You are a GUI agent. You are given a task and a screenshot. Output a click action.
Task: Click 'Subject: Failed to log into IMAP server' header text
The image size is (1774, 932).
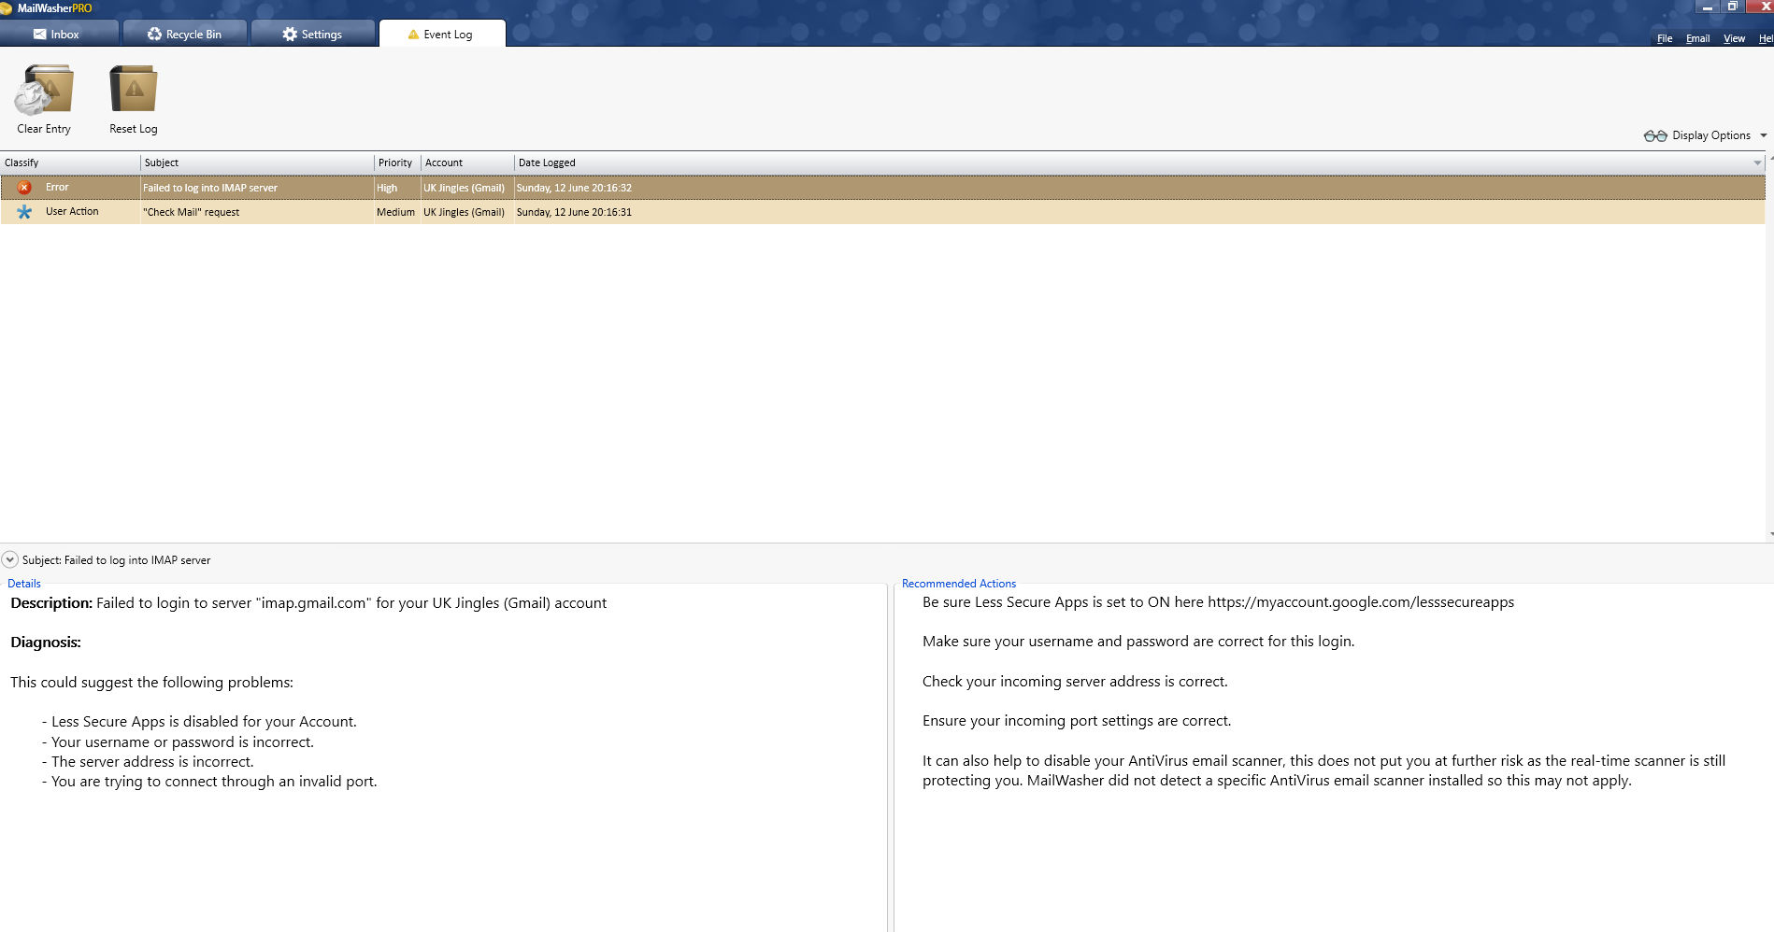[117, 560]
